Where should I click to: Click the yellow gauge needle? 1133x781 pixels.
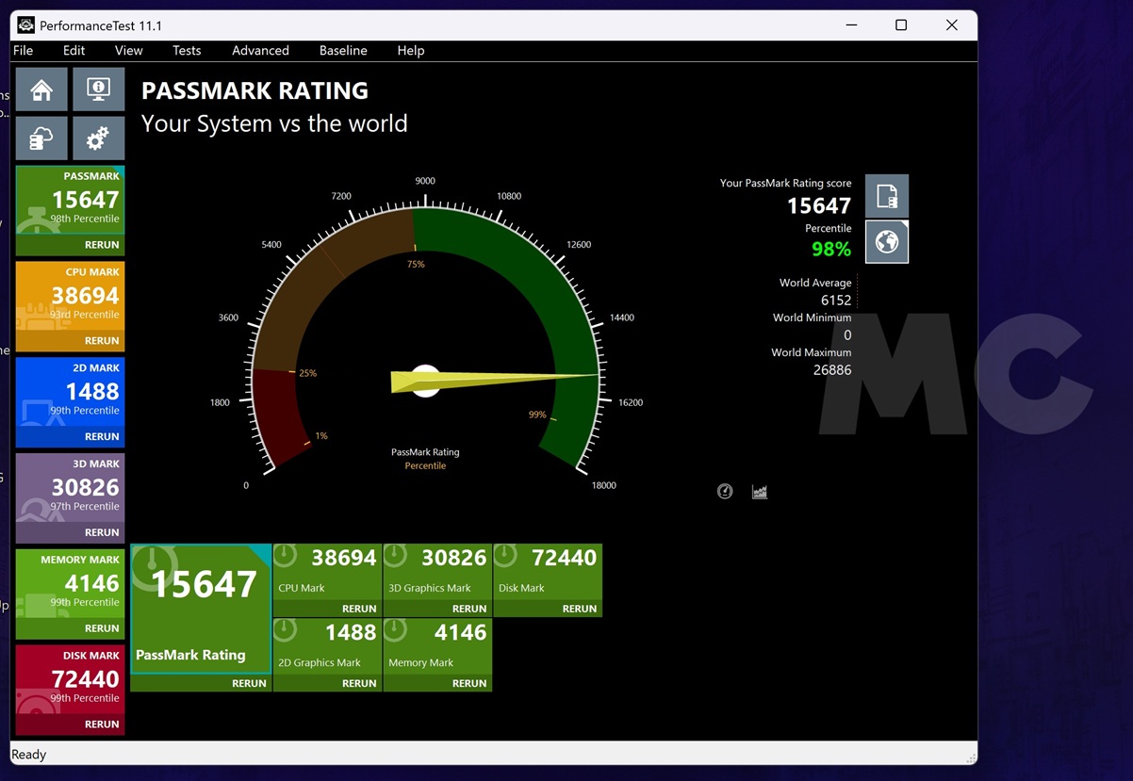(495, 380)
